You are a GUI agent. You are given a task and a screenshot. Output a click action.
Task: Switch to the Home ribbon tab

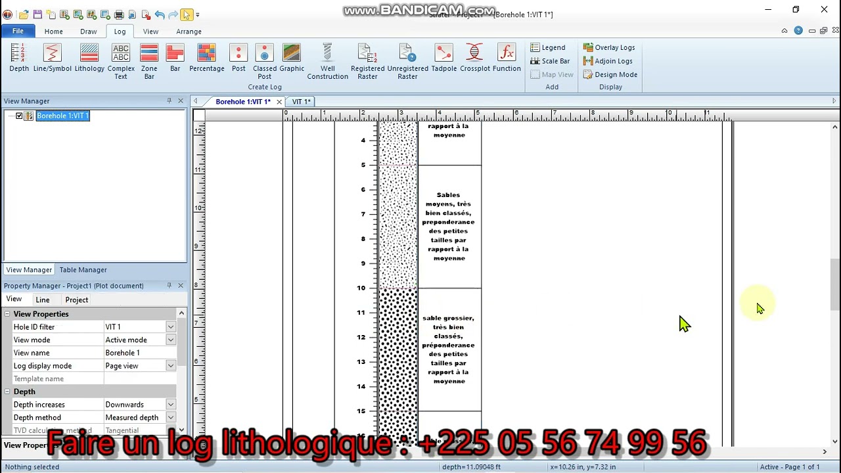tap(54, 32)
